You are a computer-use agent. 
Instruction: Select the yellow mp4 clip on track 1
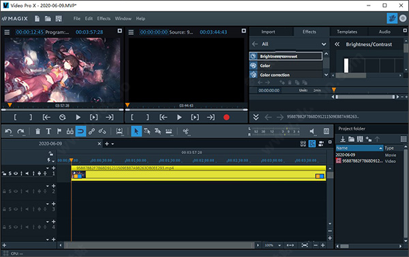[198, 173]
